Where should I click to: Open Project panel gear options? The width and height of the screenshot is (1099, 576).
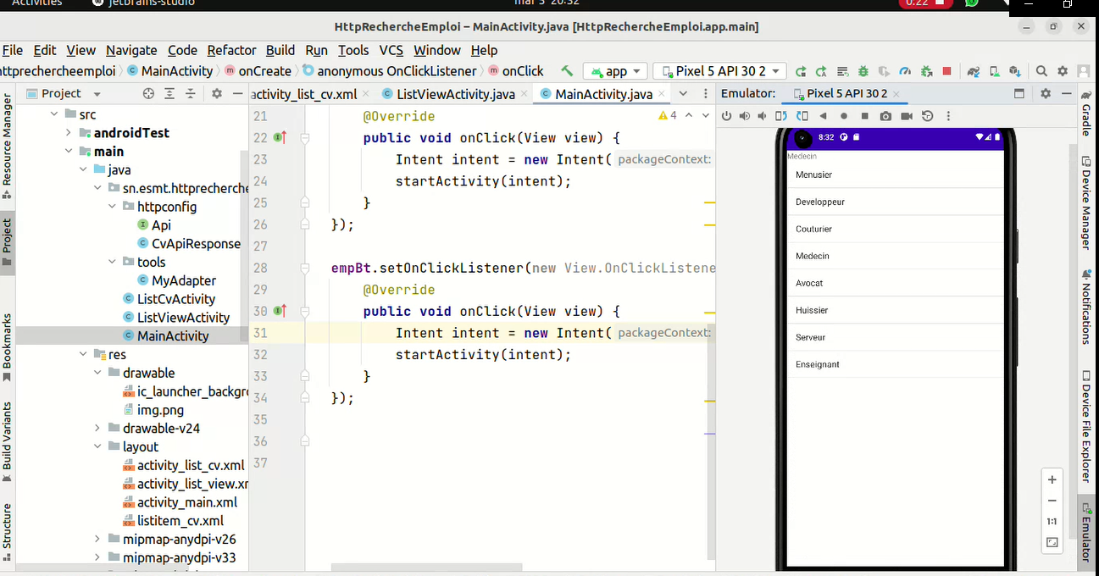[x=217, y=94]
